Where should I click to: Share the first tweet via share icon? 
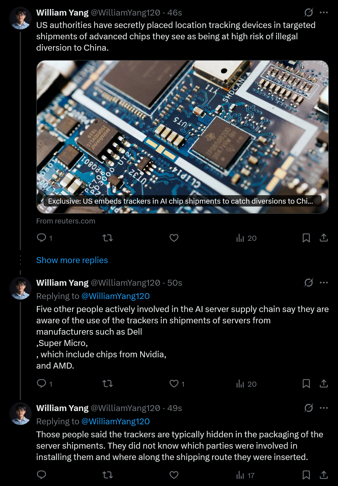tap(324, 238)
